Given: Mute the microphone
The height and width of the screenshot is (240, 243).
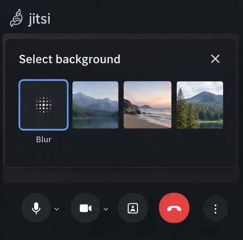Looking at the screenshot, I should click(x=36, y=208).
